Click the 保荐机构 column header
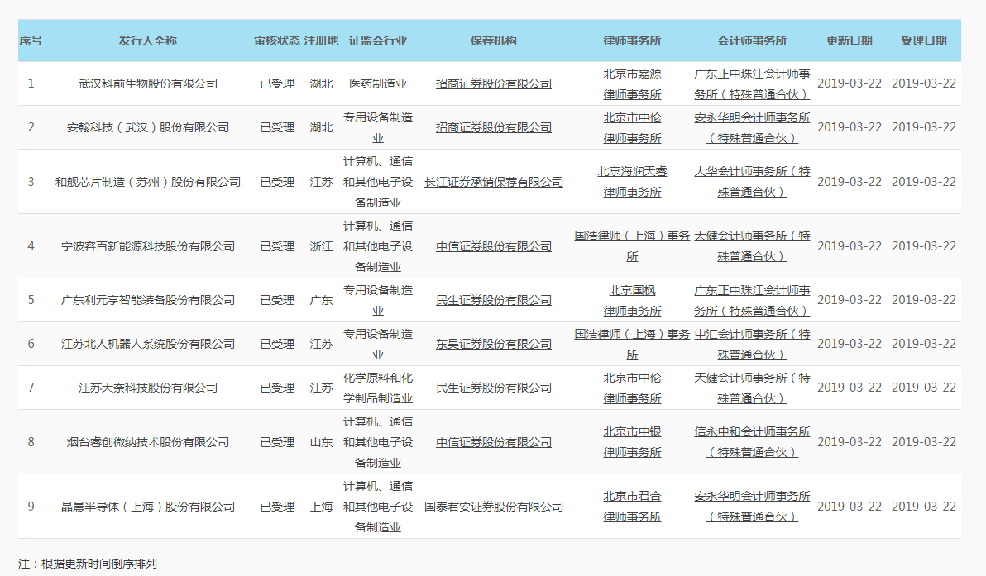 coord(494,40)
